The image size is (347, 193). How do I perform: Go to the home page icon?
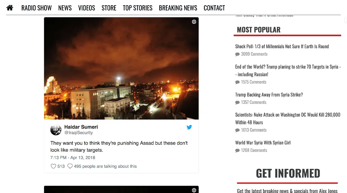point(10,8)
